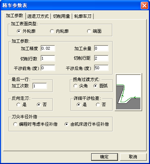Switch to the 进退刀方式 tab
The width and height of the screenshot is (150, 164).
38,16
